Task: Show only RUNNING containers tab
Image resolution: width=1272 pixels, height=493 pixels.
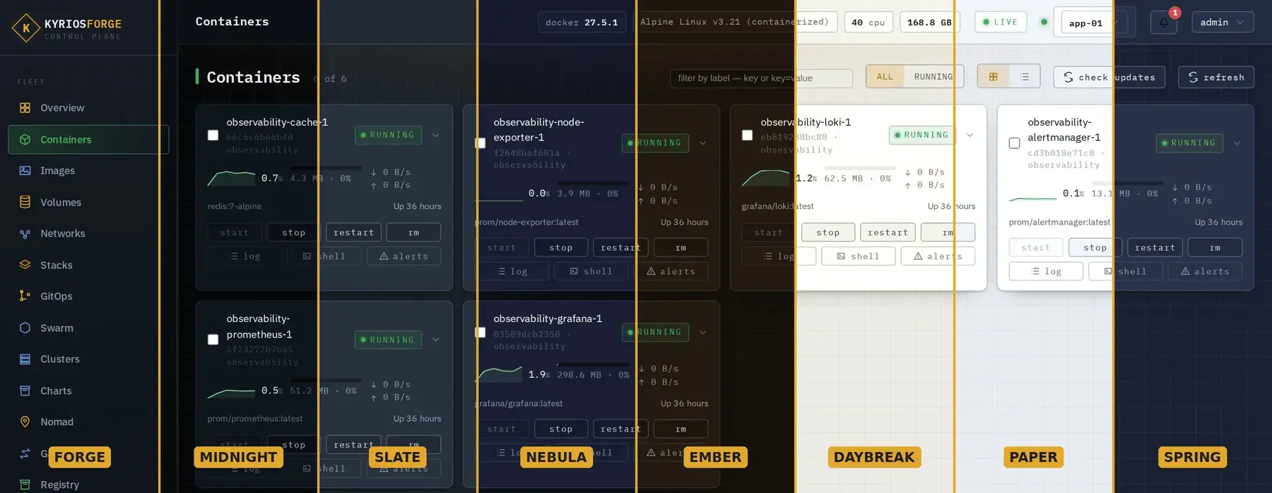Action: click(933, 77)
